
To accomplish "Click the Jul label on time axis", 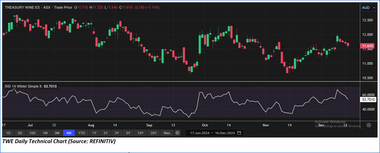I will pos(30,125).
